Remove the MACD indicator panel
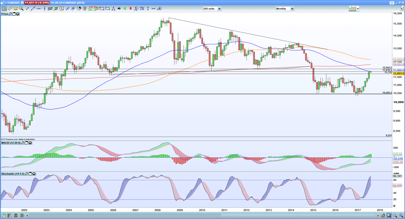 point(30,143)
